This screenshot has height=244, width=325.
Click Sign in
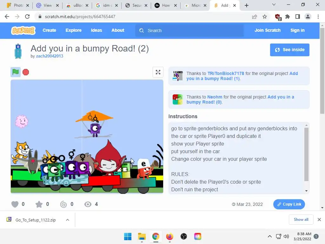pyautogui.click(x=297, y=30)
